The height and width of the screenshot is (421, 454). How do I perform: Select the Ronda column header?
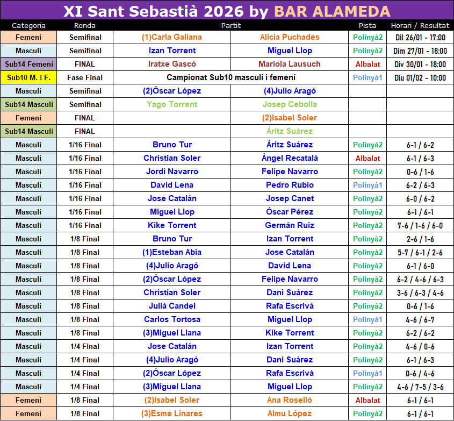pyautogui.click(x=85, y=25)
